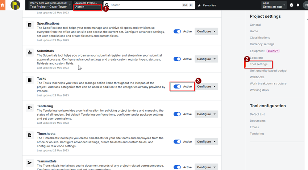
Task: Toggle the Tasks tool Active switch
Action: pyautogui.click(x=177, y=87)
